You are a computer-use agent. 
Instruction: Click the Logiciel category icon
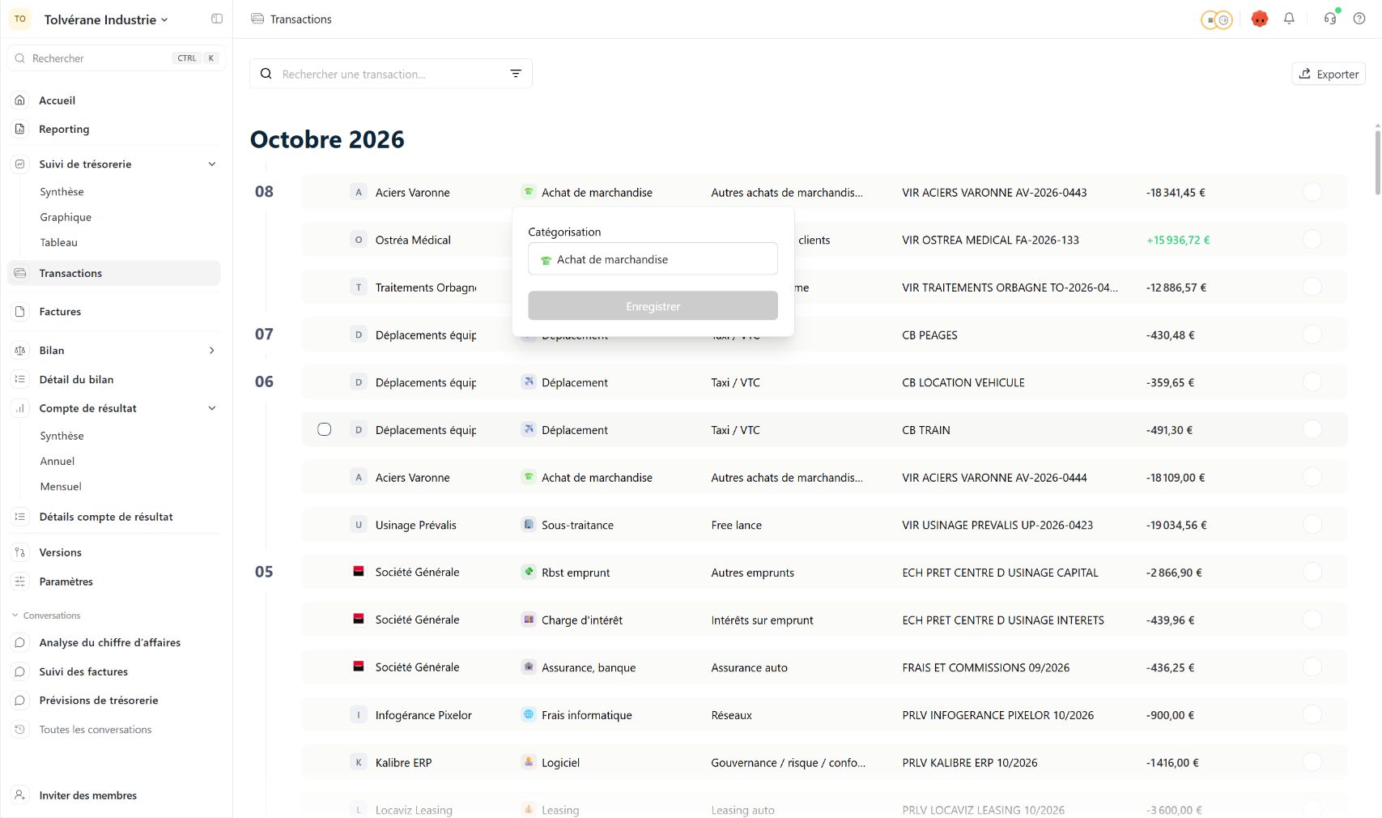coord(529,762)
